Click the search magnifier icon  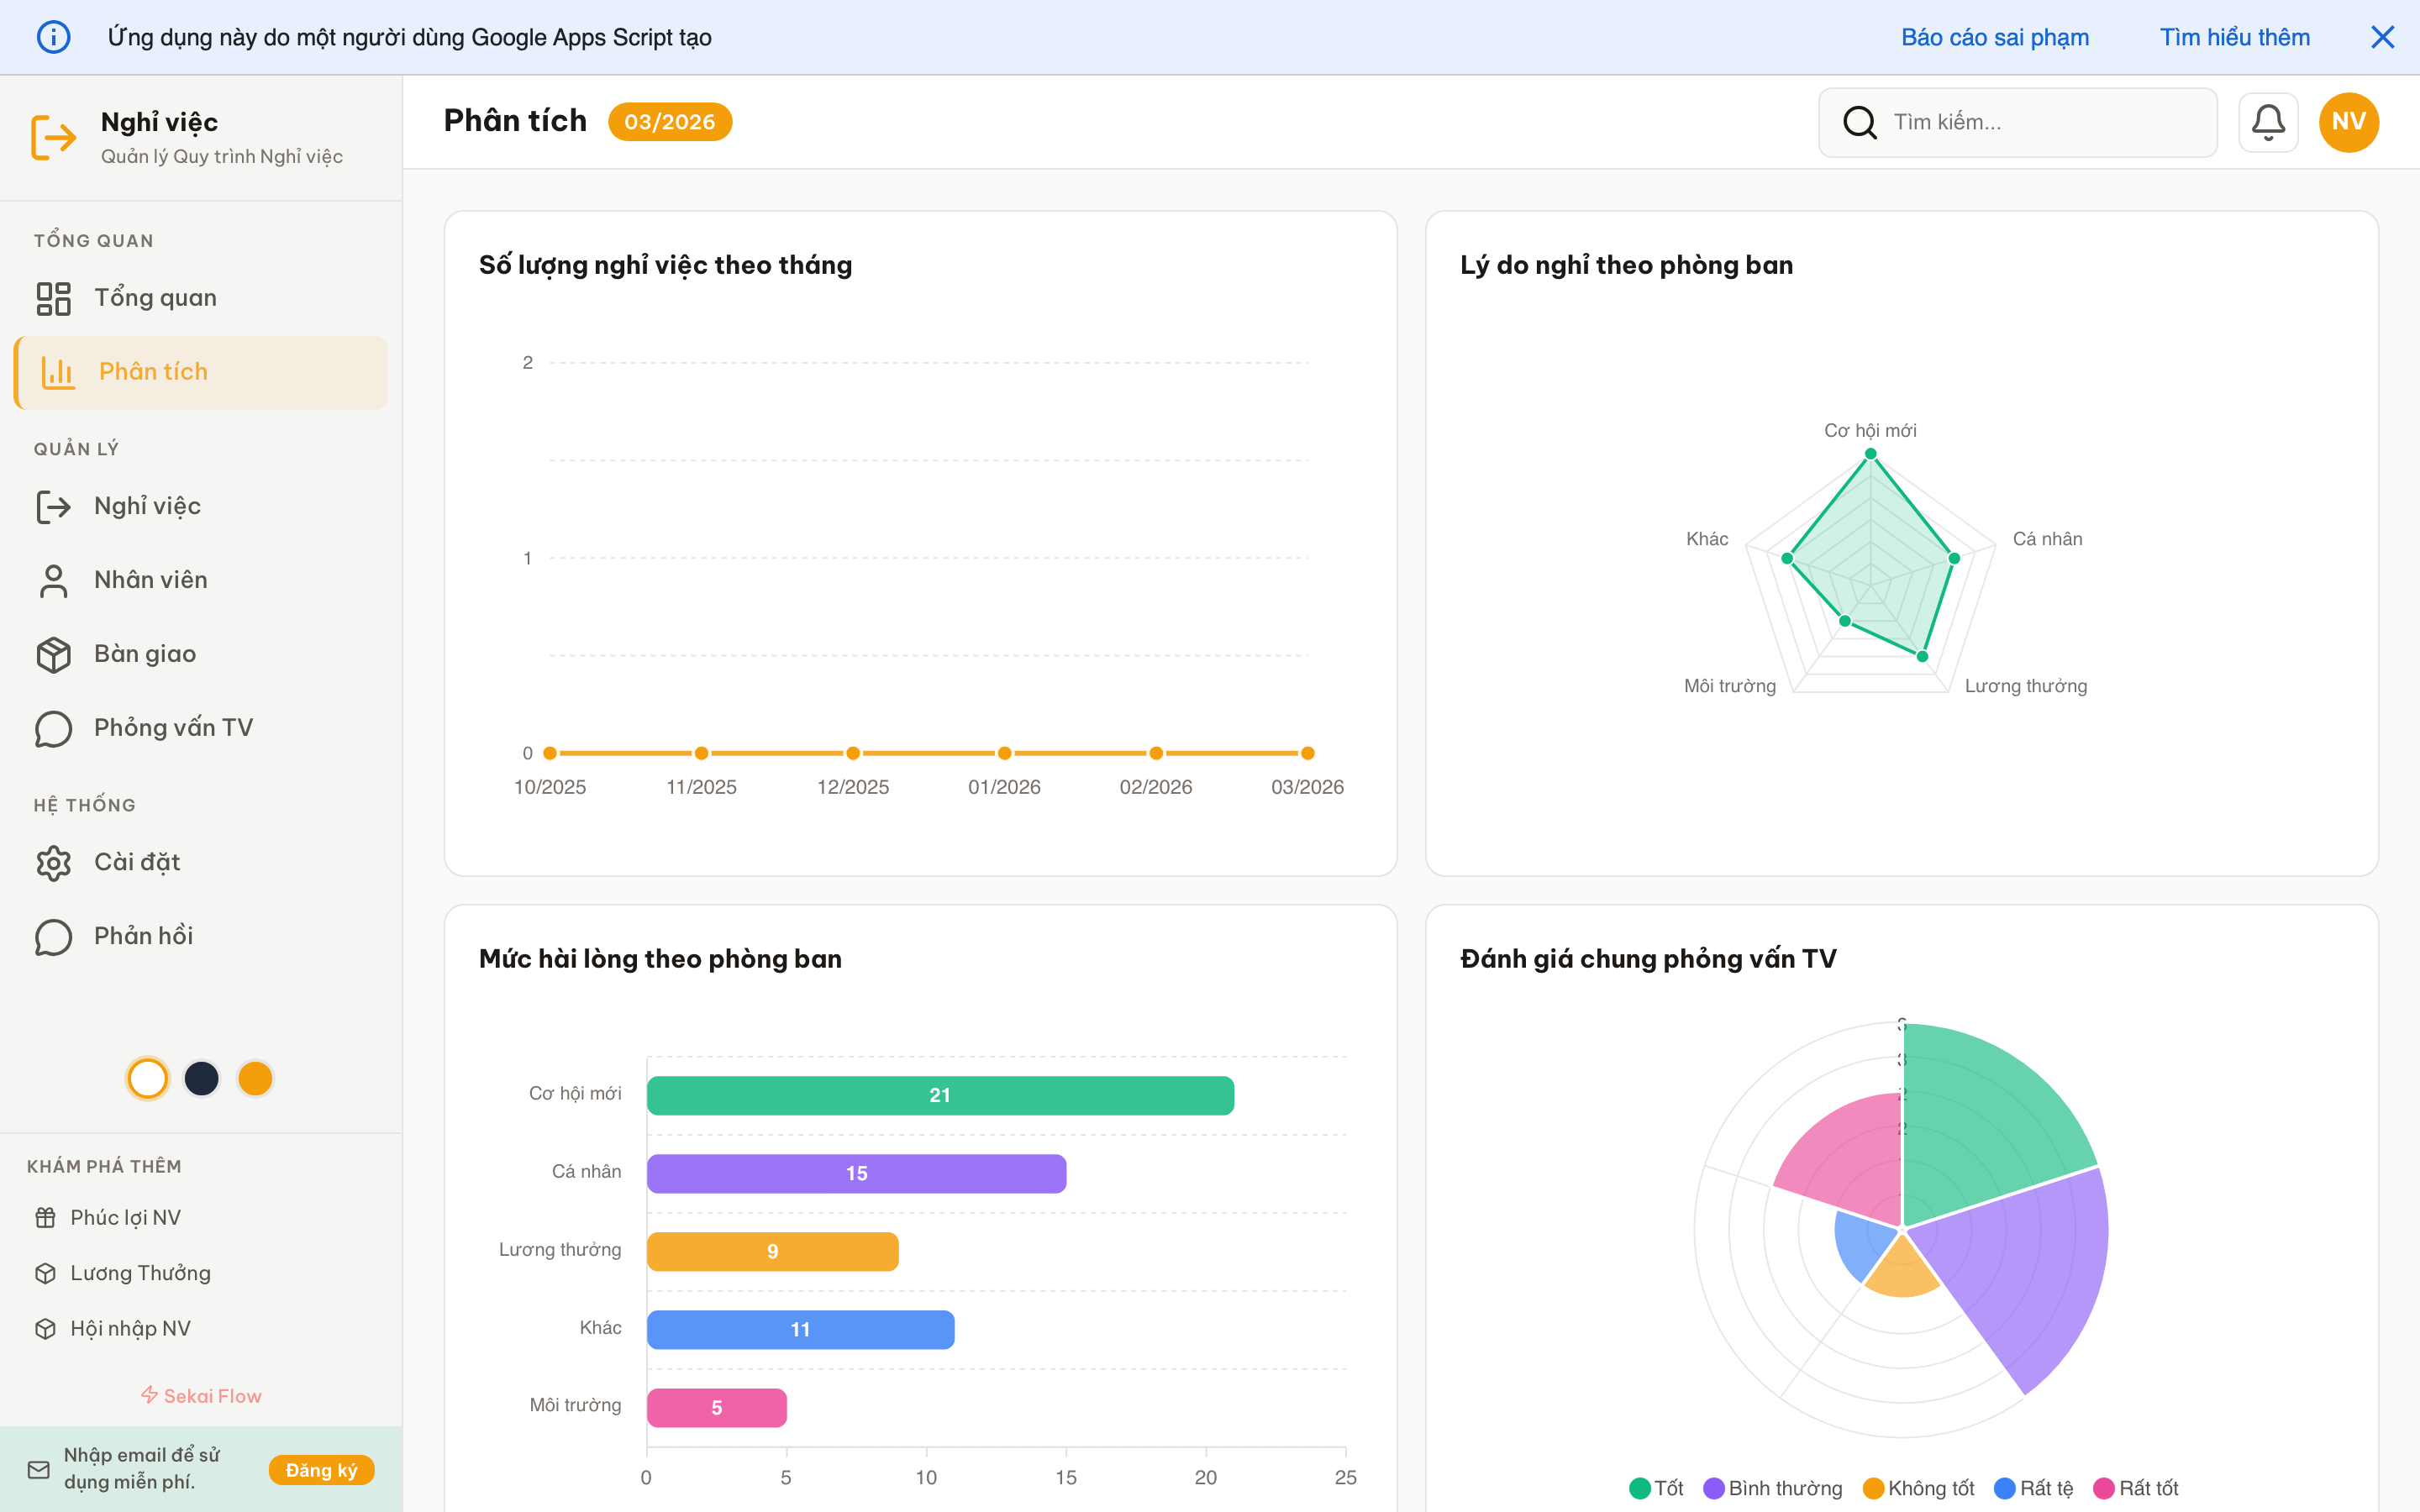(x=1859, y=122)
